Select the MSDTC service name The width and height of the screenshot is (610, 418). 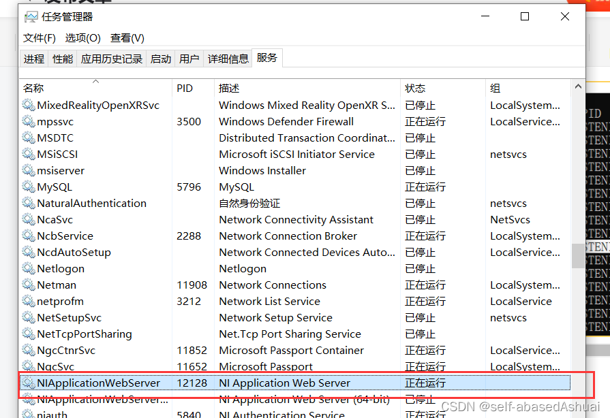(x=55, y=138)
